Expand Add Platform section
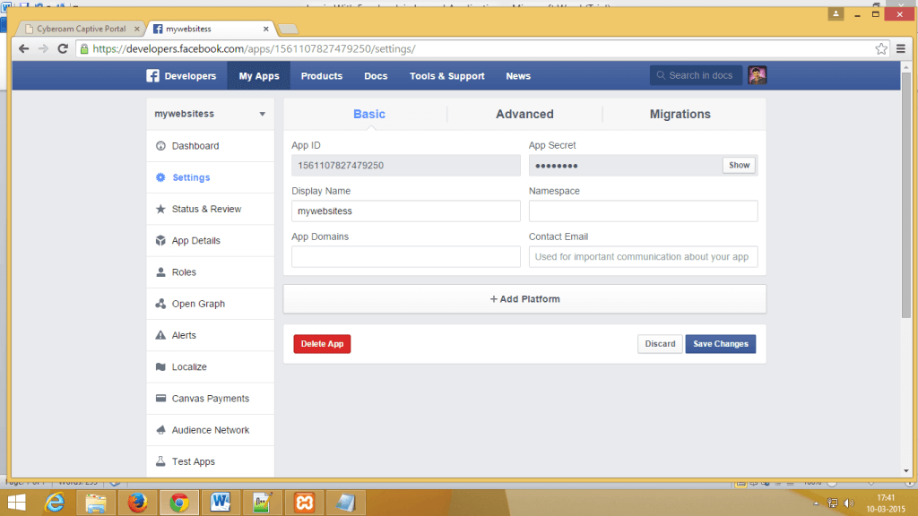The image size is (918, 516). coord(524,299)
